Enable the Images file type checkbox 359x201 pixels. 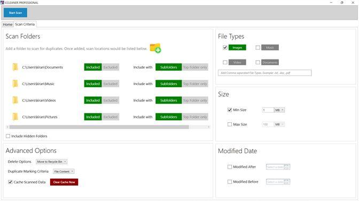coord(225,47)
